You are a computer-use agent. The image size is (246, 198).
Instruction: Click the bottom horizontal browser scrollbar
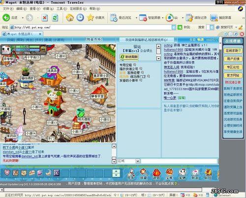pos(103,190)
